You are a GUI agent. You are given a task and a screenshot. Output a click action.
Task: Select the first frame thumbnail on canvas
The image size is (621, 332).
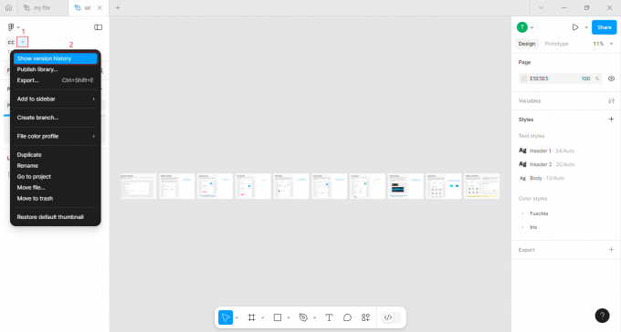pyautogui.click(x=139, y=186)
